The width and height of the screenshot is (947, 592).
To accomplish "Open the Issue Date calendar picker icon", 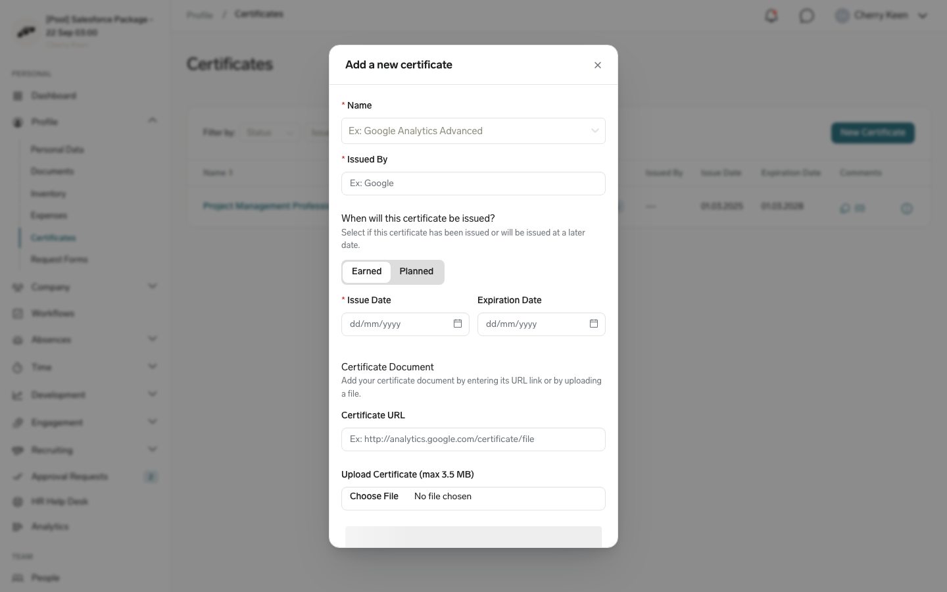I will click(458, 324).
